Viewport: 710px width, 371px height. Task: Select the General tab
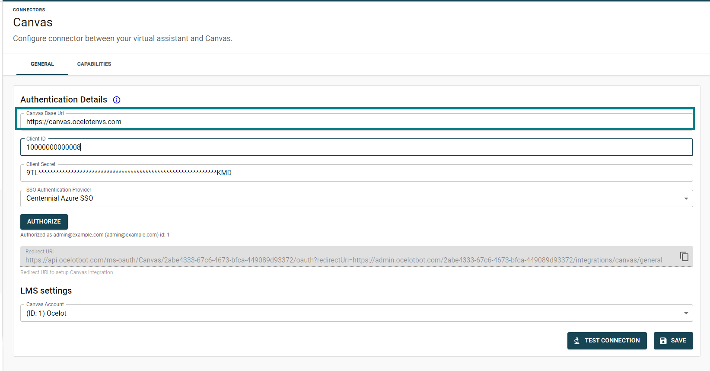coord(42,64)
